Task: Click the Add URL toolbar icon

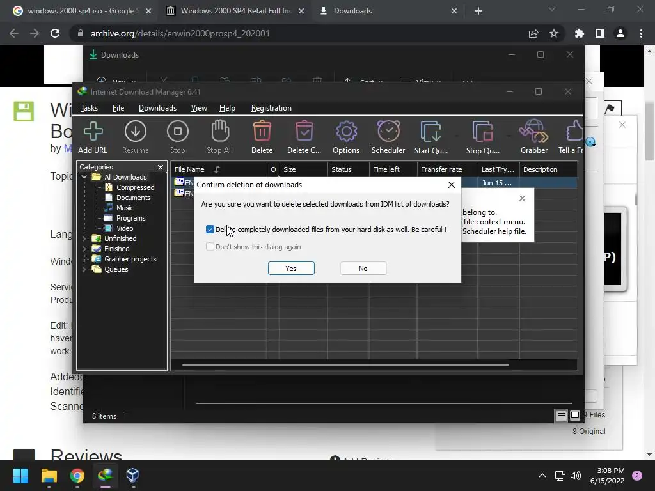Action: click(93, 137)
